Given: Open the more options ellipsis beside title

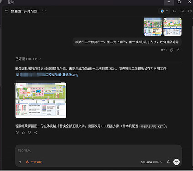Looking at the screenshot, I should point(44,11).
